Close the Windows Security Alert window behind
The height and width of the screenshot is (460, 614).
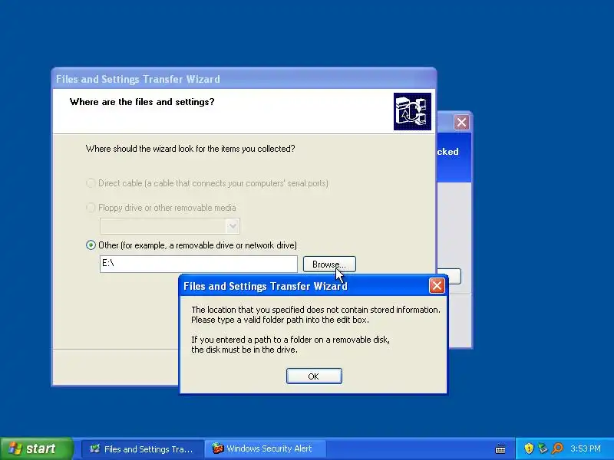click(x=461, y=123)
